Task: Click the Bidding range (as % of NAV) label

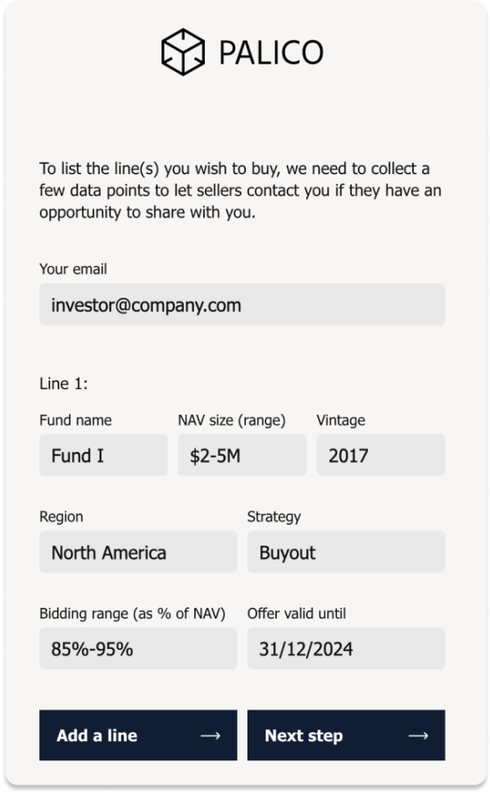Action: point(132,613)
